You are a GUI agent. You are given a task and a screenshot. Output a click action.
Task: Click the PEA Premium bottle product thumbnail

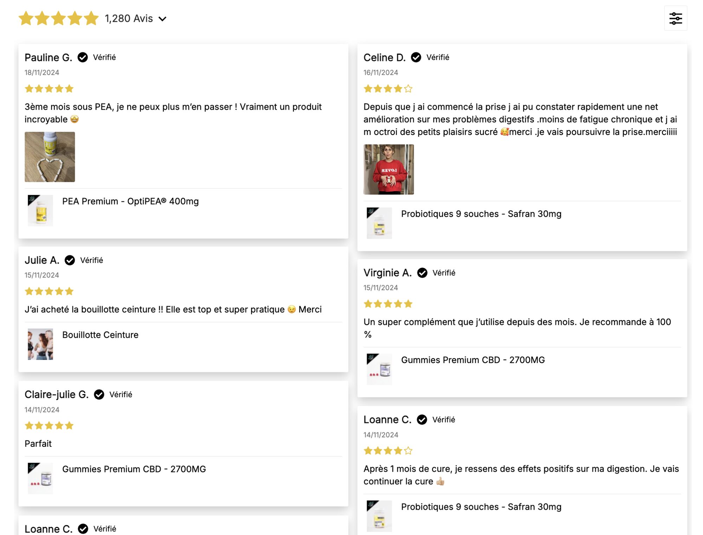click(40, 210)
